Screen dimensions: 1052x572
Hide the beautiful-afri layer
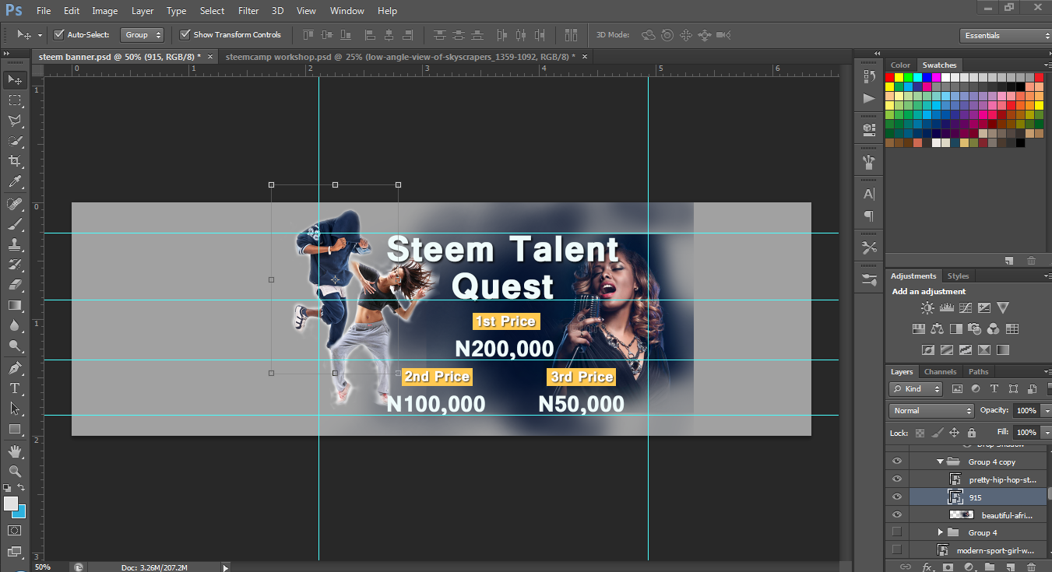coord(897,514)
